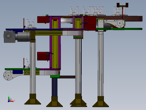Click the blue origin ball of the orientation triad

[8, 101]
